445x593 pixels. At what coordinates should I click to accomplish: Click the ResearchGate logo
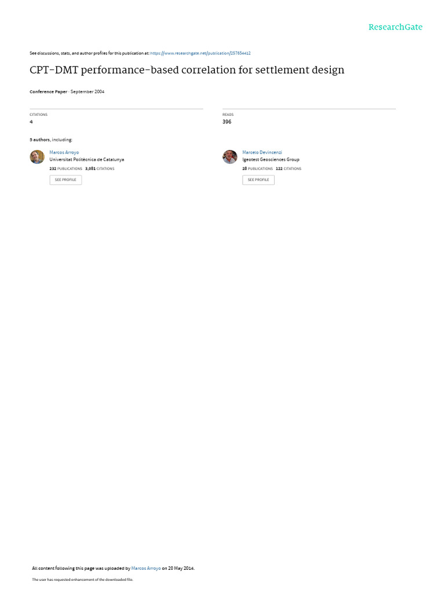coord(395,27)
